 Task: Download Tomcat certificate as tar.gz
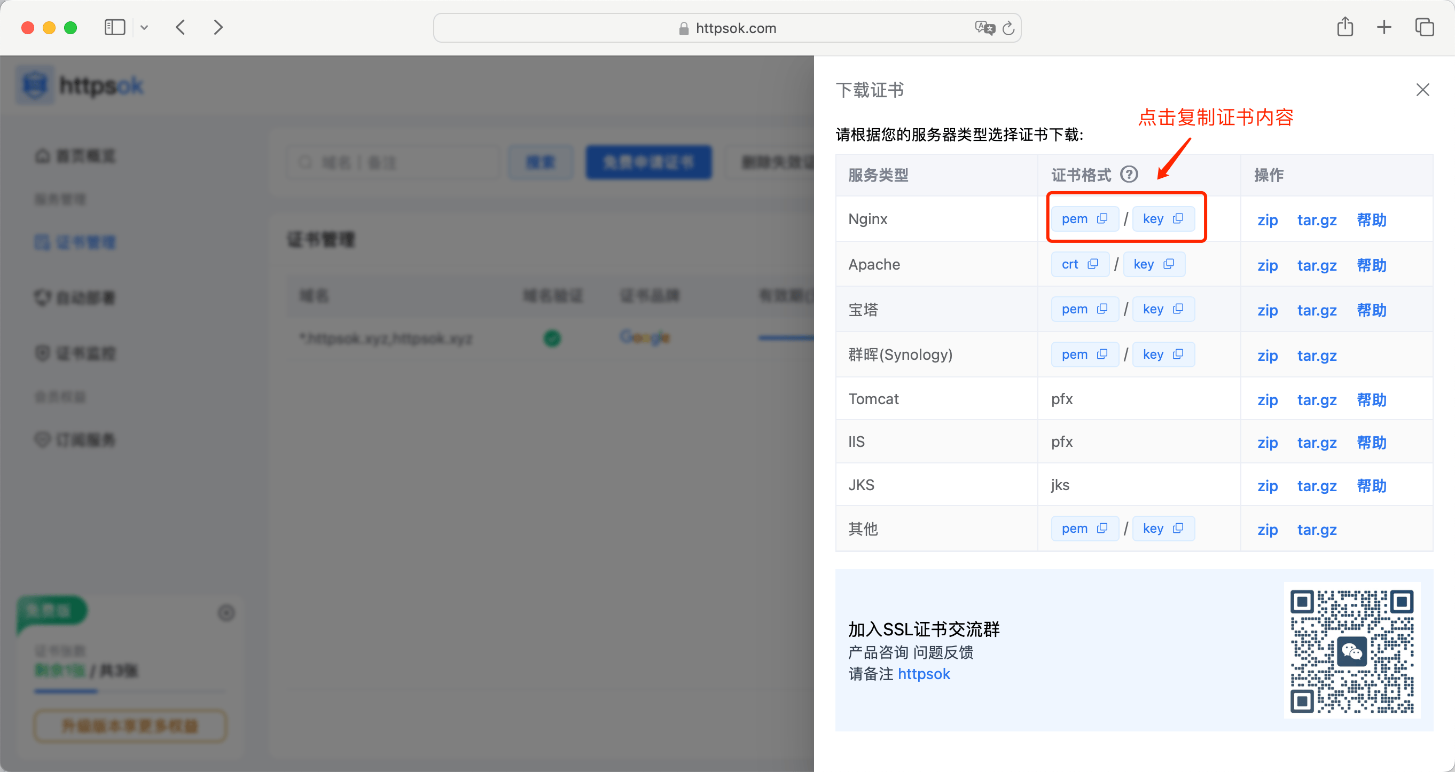(x=1317, y=400)
